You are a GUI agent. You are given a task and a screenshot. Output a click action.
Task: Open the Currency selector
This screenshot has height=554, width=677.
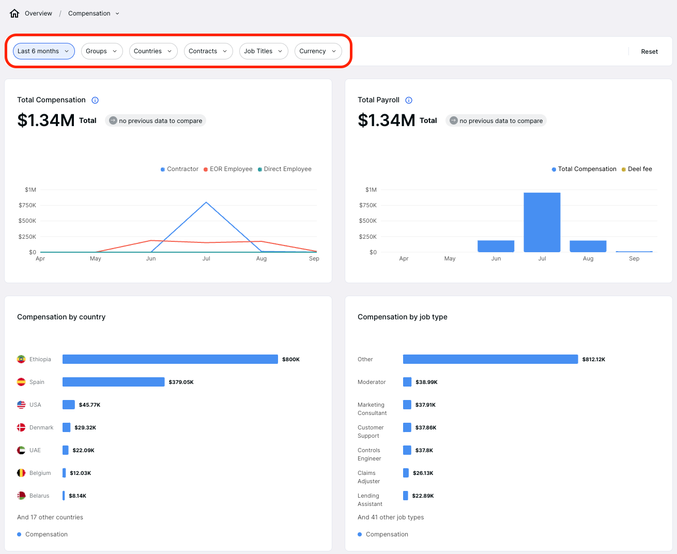(x=317, y=51)
